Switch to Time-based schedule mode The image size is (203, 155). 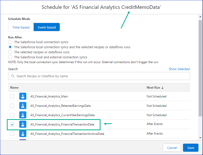click(21, 27)
